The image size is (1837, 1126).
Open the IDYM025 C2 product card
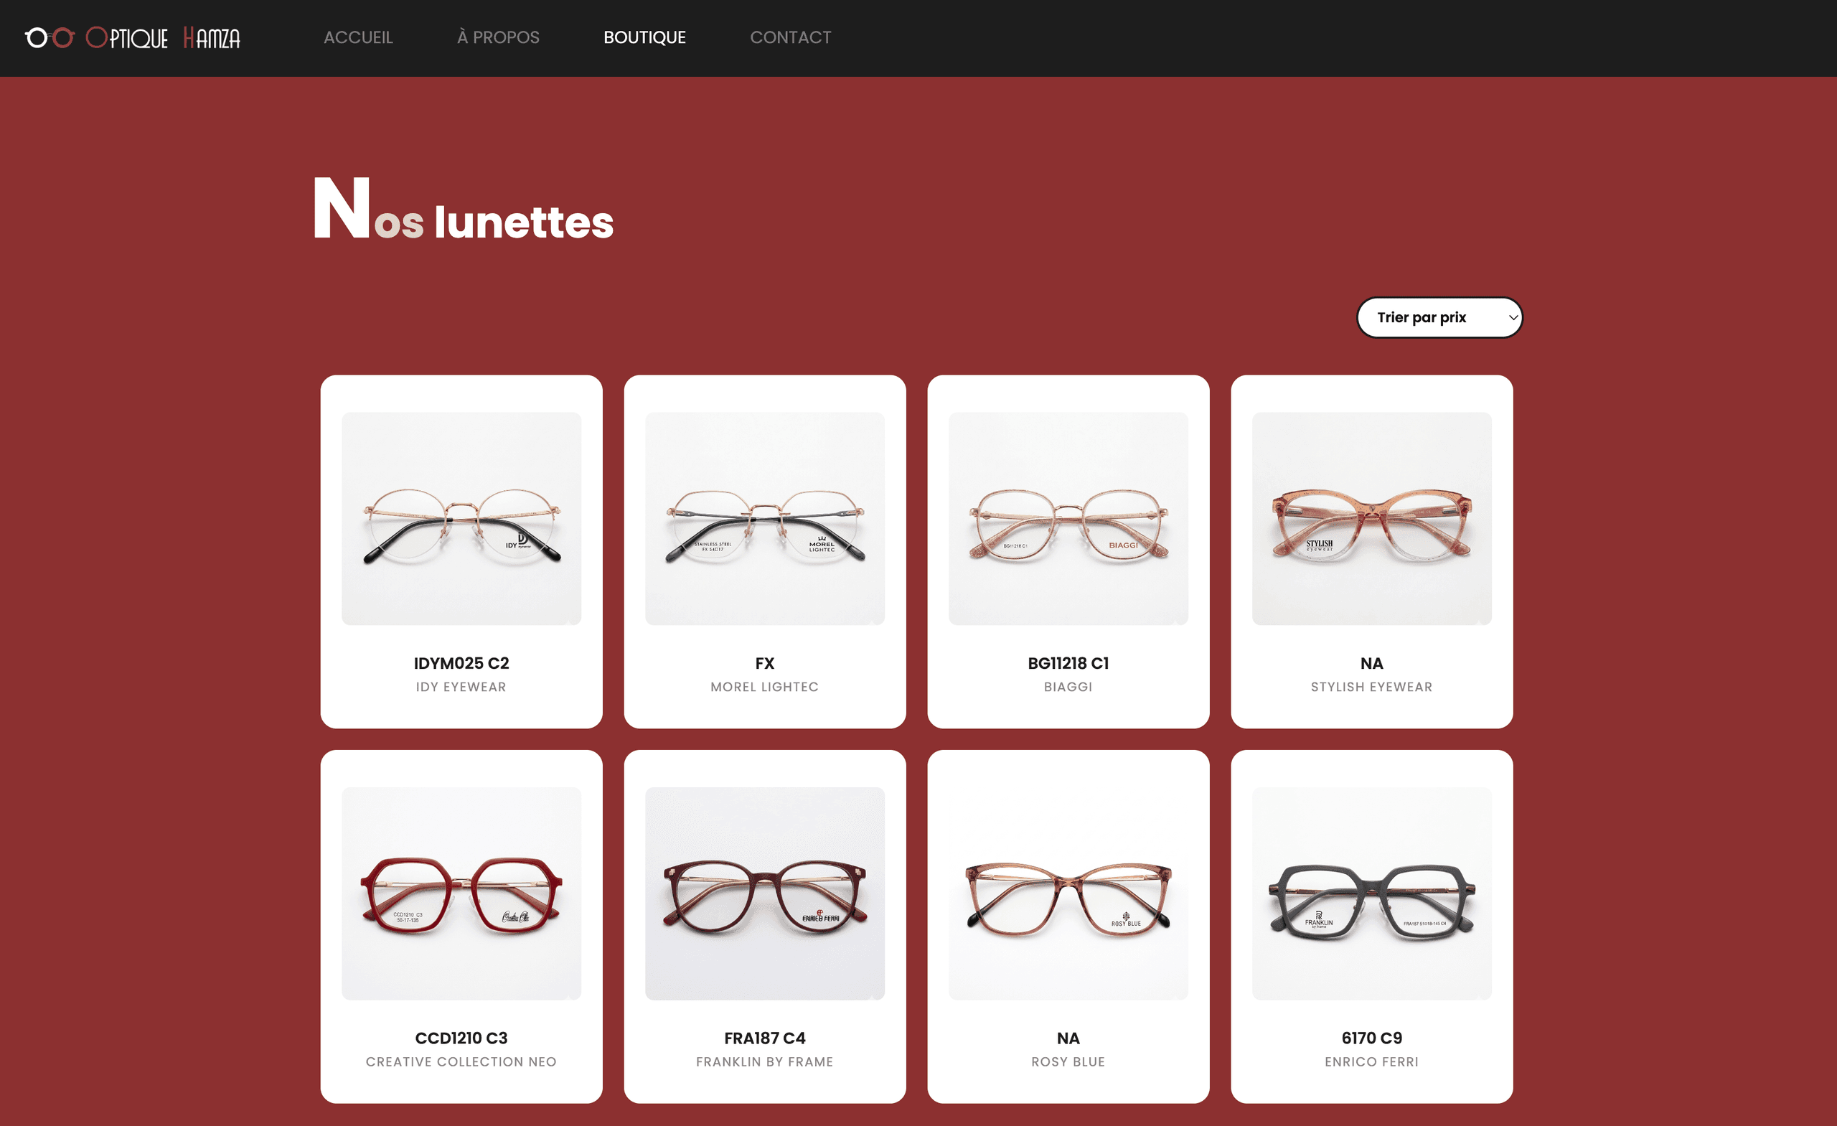click(x=461, y=520)
